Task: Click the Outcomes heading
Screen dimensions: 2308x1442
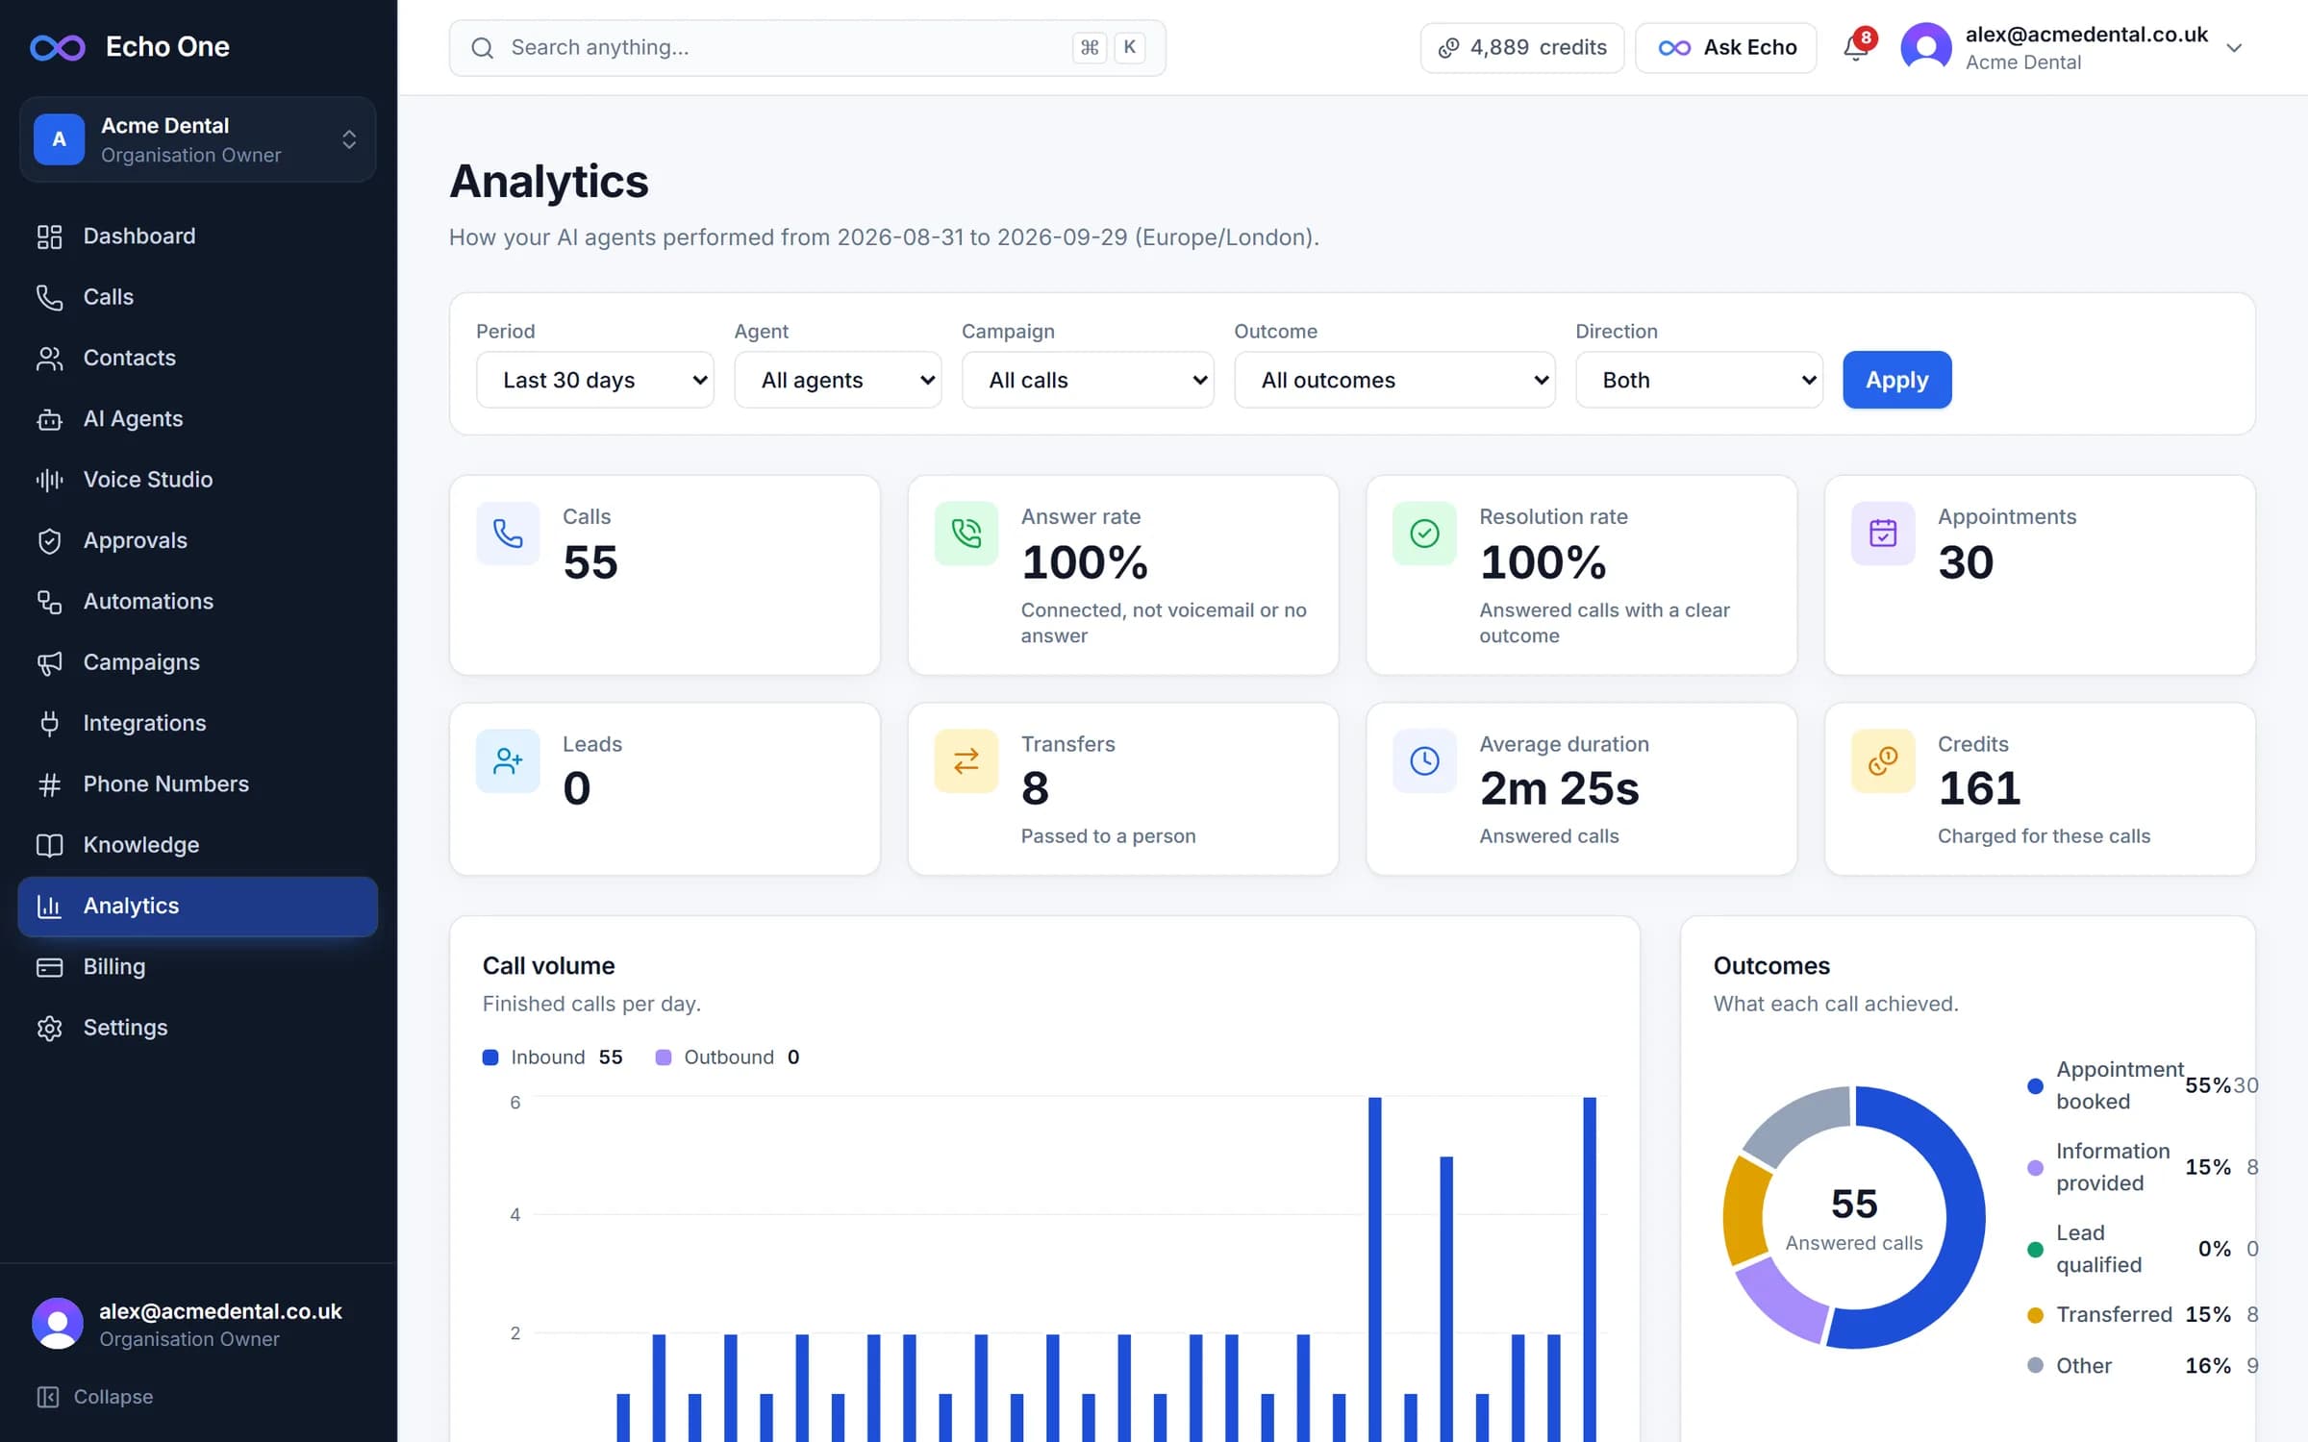Action: tap(1771, 966)
